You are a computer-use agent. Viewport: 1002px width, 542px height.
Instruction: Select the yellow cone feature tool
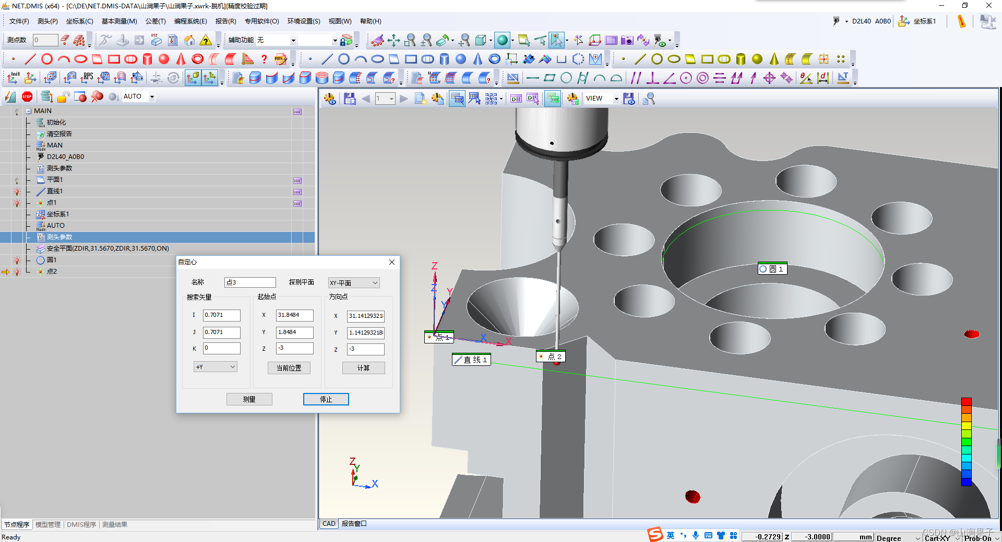click(x=774, y=59)
